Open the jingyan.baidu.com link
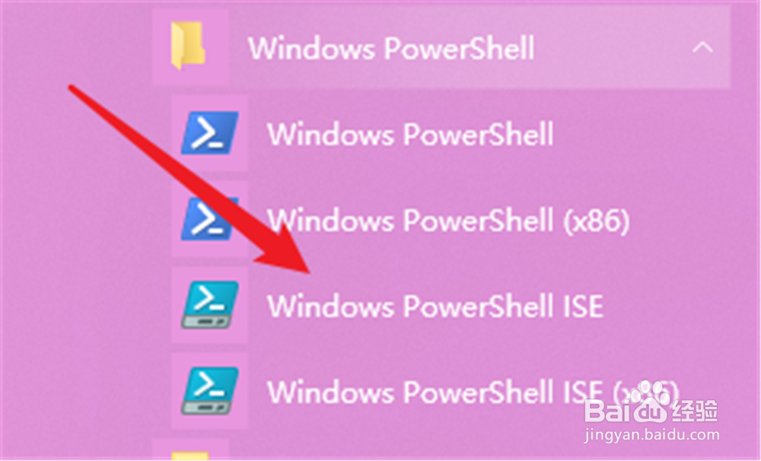761x461 pixels. (651, 435)
